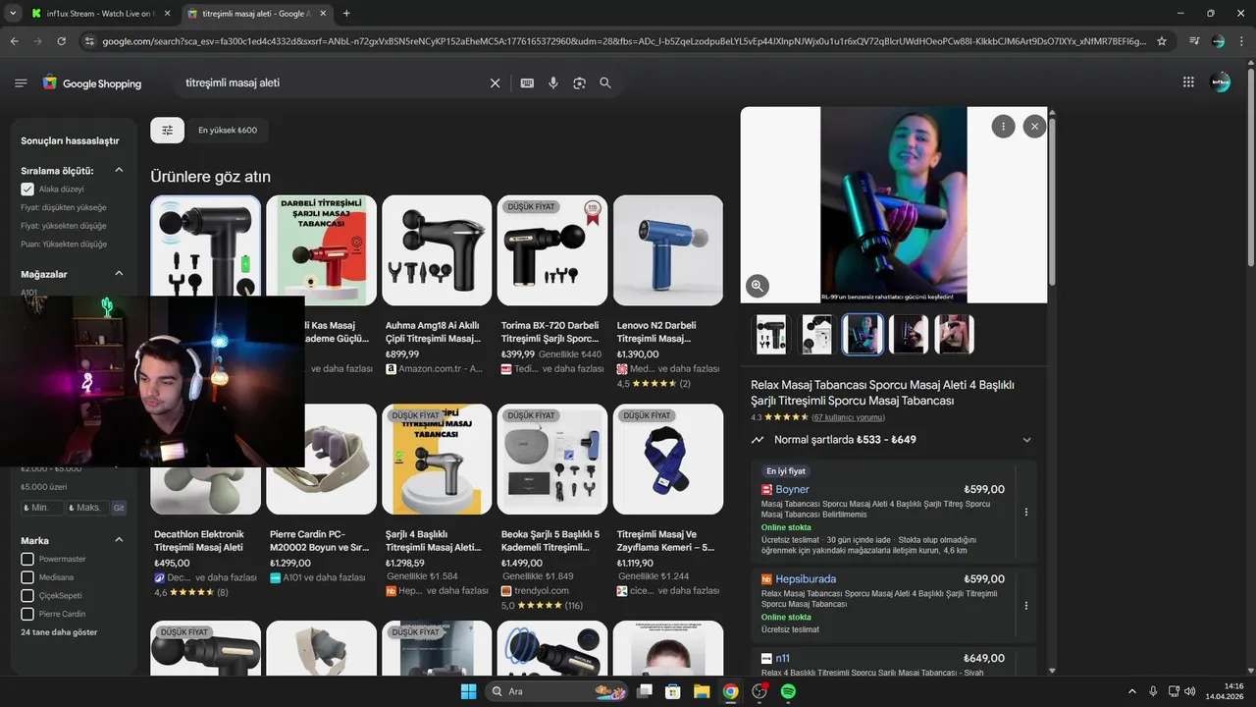The width and height of the screenshot is (1256, 707).
Task: Open the Boyner store link
Action: tap(792, 489)
